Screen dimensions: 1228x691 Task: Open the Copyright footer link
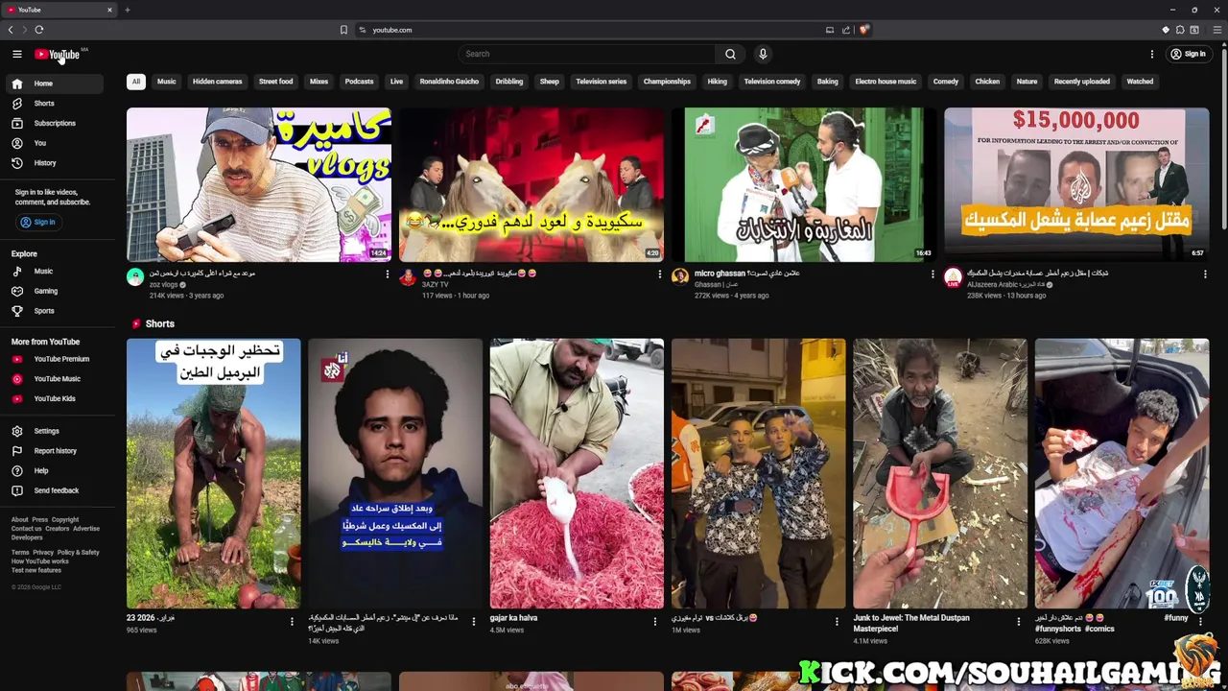click(65, 520)
